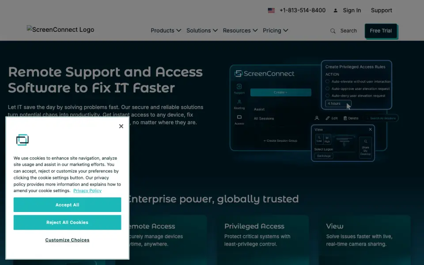Expand the Resources menu
This screenshot has width=424, height=265.
pyautogui.click(x=240, y=30)
